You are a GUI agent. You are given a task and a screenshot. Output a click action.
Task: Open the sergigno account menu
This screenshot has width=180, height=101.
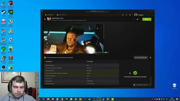[x=139, y=15]
